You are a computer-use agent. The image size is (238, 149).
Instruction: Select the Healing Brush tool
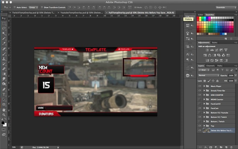click(x=4, y=49)
